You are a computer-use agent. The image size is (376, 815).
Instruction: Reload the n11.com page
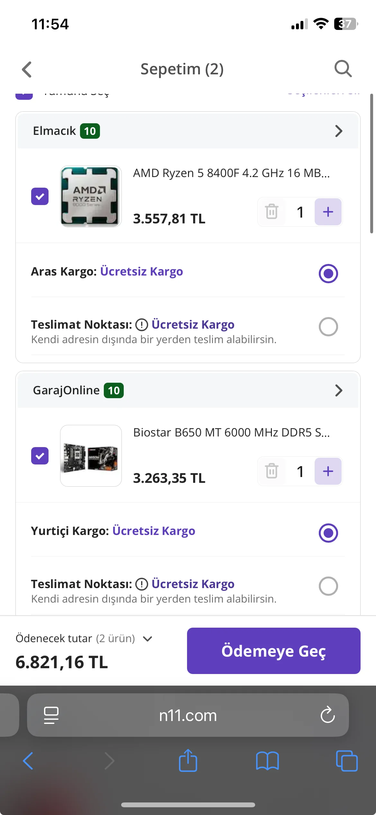(x=327, y=715)
